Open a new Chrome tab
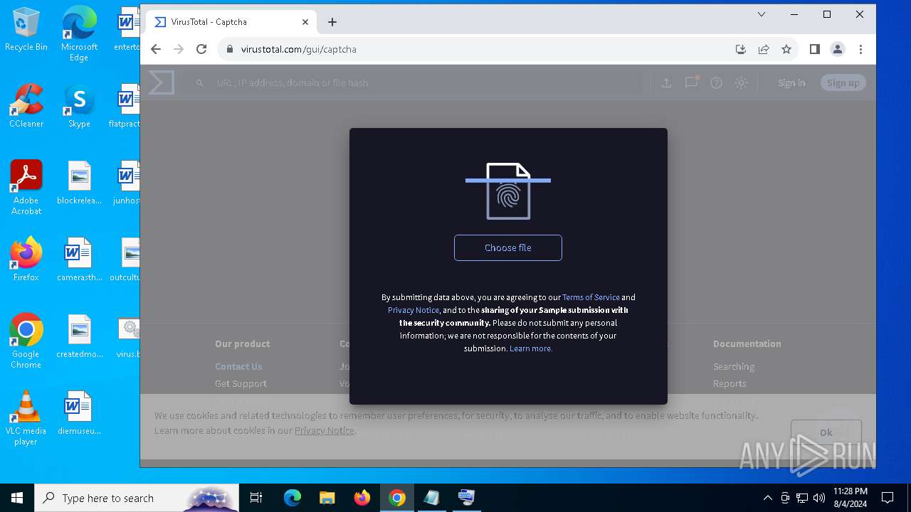The width and height of the screenshot is (911, 512). 332,22
